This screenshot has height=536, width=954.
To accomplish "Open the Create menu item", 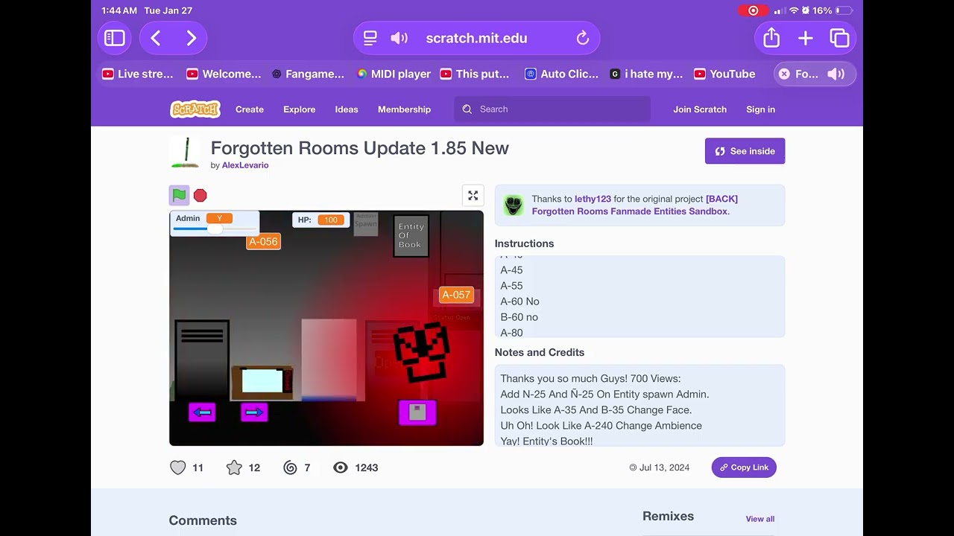I will pos(250,109).
